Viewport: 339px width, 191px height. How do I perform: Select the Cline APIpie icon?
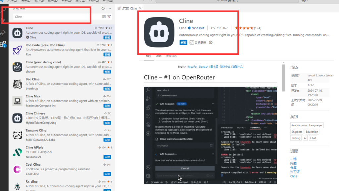(x=17, y=152)
